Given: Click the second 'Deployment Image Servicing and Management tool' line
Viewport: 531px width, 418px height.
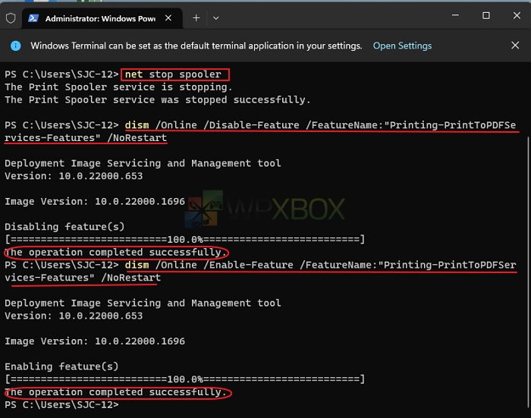Looking at the screenshot, I should point(143,303).
